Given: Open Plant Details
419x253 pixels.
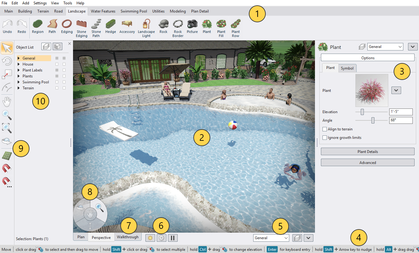Looking at the screenshot, I should point(367,151).
